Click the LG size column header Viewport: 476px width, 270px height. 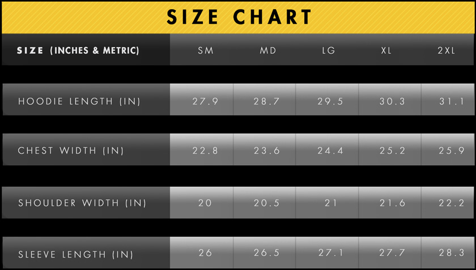[329, 50]
